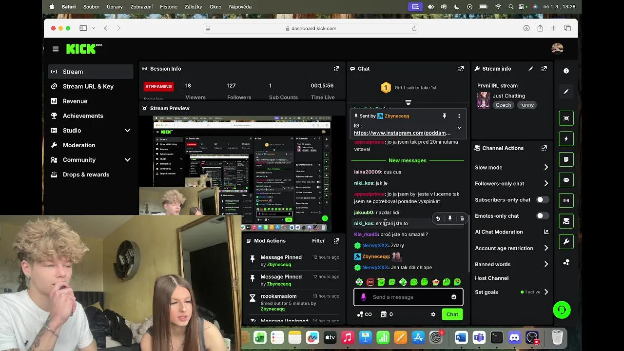
Task: Toggle the lightning bolt widget in sidebar
Action: coord(566,139)
